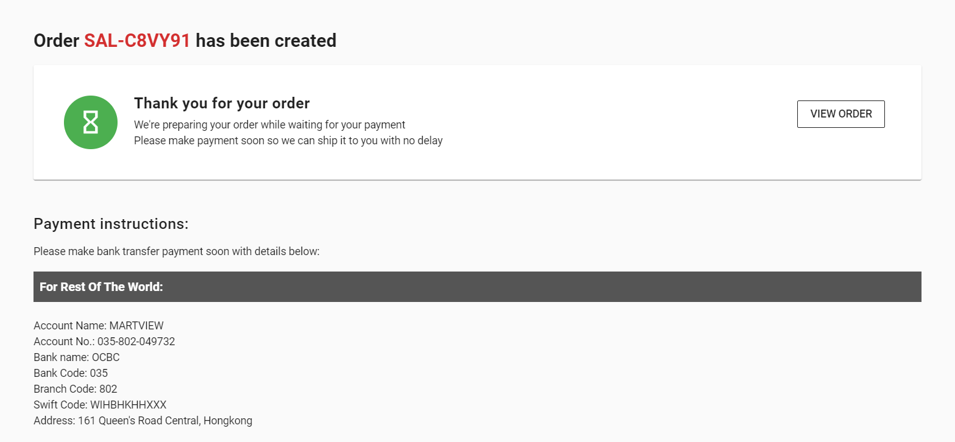The image size is (955, 442).
Task: Click the white hourglass symbol inside the green circle
Action: tap(91, 122)
